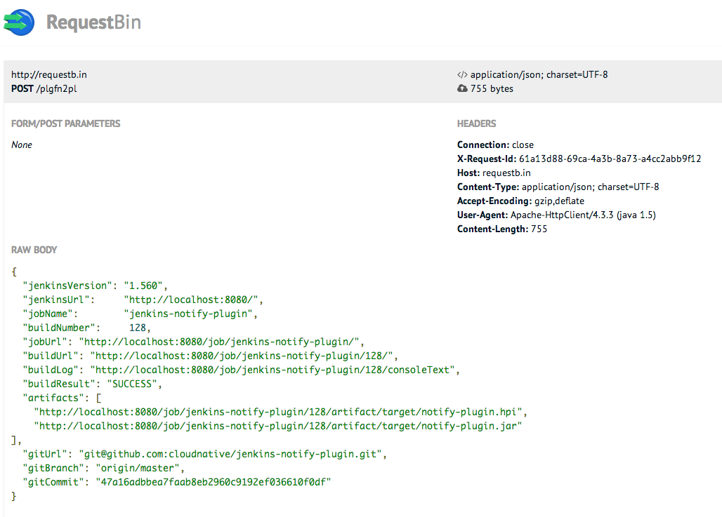Image resolution: width=722 pixels, height=517 pixels.
Task: Click the application/json; charset=UTF-8 summary text
Action: point(539,74)
